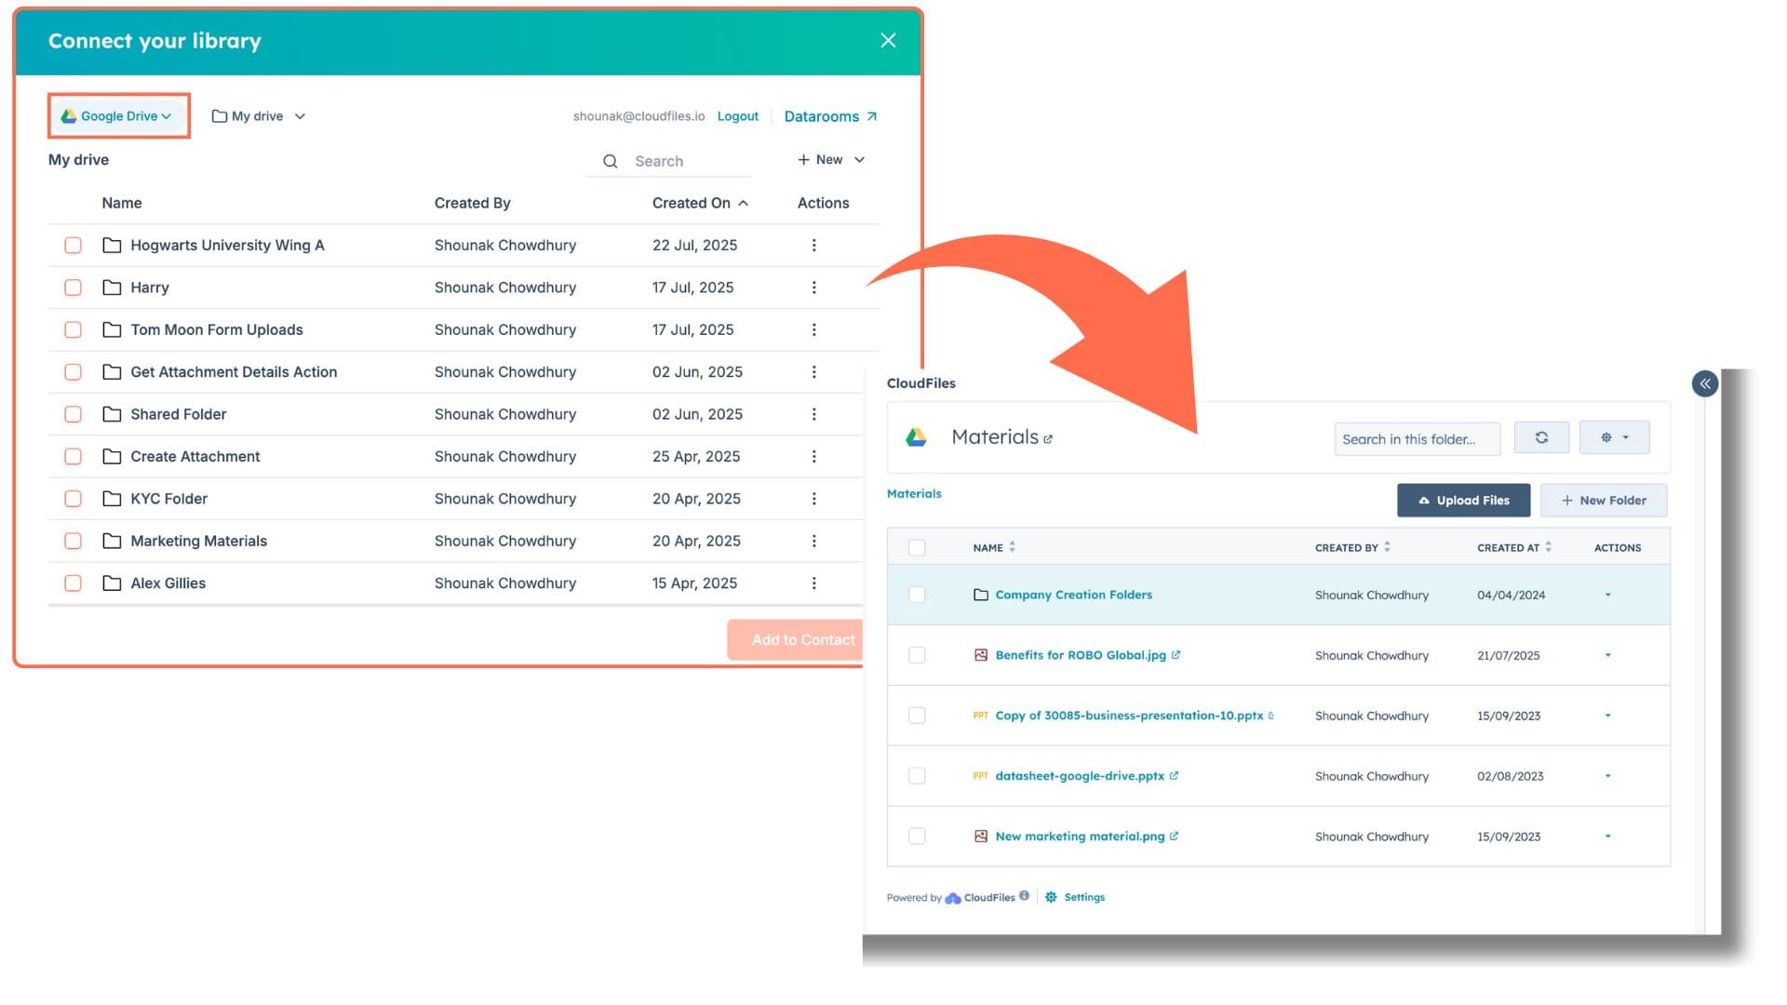This screenshot has width=1787, height=1005.
Task: Select all files using the header checkbox
Action: 917,548
